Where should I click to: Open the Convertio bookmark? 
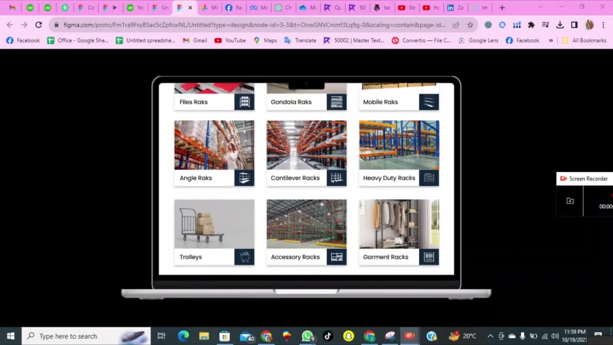[422, 40]
